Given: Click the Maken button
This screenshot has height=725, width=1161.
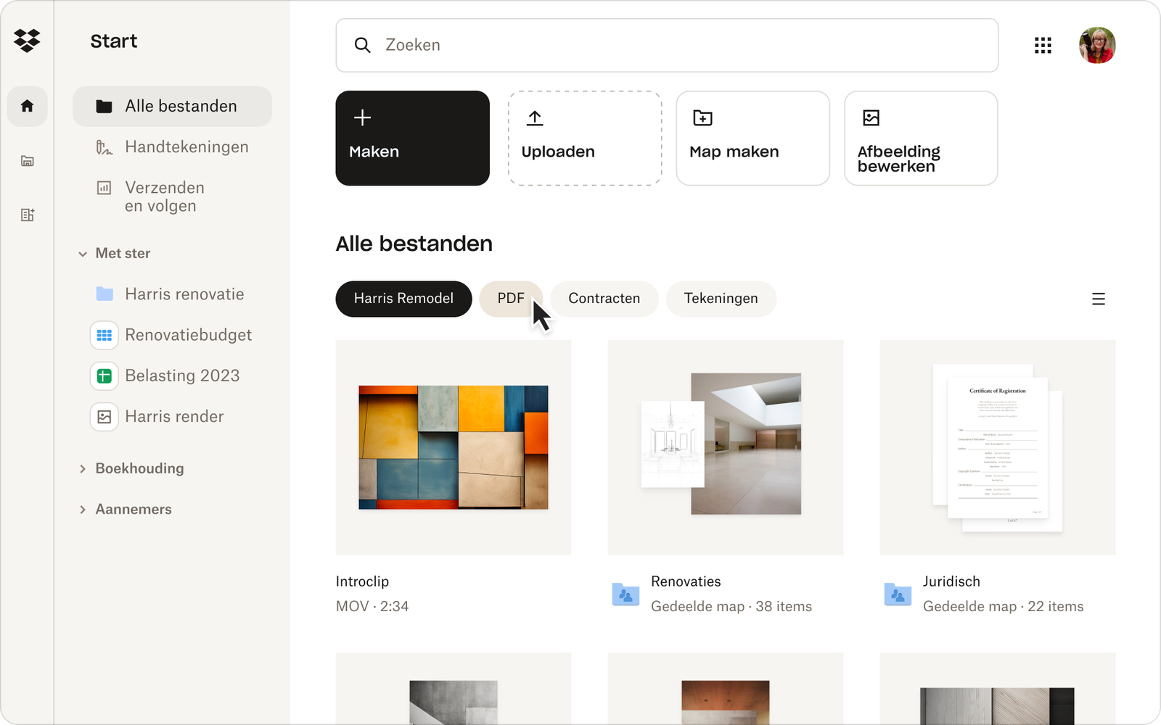Looking at the screenshot, I should (412, 138).
